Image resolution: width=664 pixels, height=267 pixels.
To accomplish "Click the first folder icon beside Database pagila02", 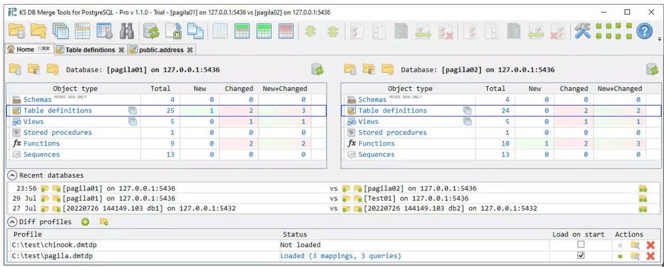I will pos(350,69).
